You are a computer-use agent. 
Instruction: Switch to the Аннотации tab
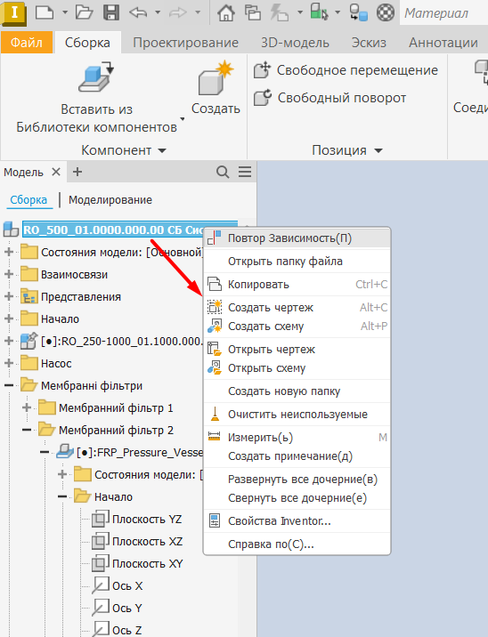point(443,42)
